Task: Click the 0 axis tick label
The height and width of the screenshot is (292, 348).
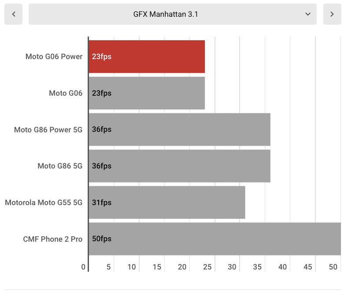Action: [83, 267]
